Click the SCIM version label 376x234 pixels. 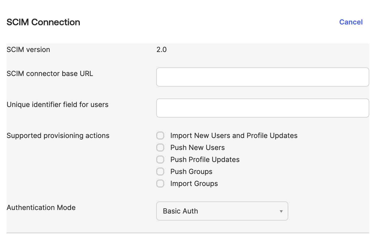click(28, 49)
